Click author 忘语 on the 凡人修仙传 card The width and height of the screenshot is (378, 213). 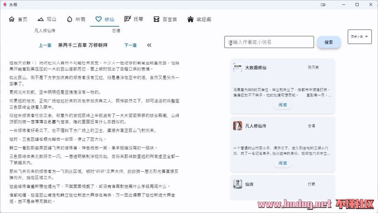(311, 126)
